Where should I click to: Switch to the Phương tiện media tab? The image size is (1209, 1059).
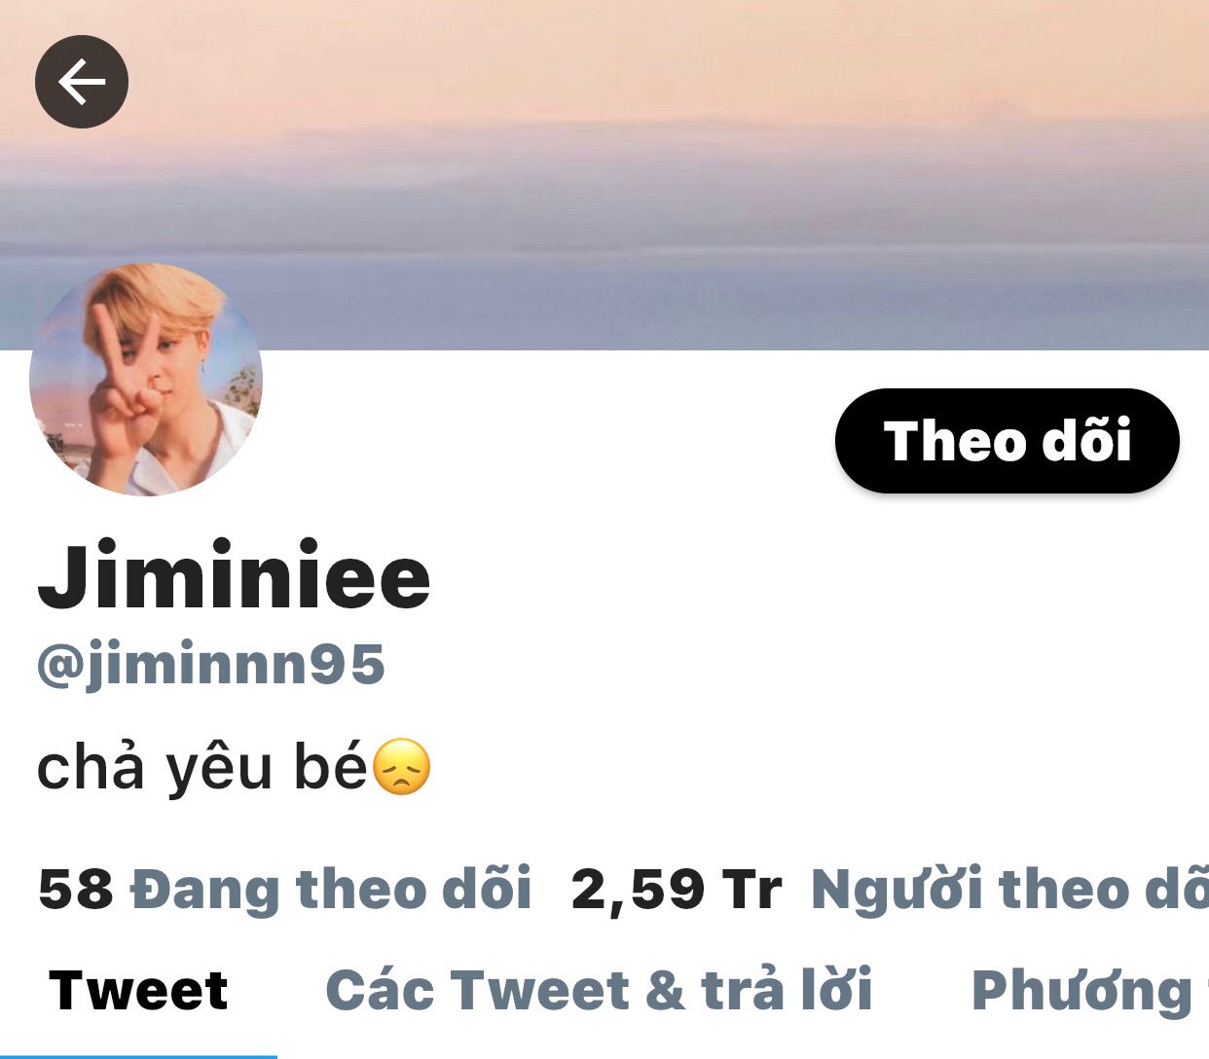(x=1090, y=993)
